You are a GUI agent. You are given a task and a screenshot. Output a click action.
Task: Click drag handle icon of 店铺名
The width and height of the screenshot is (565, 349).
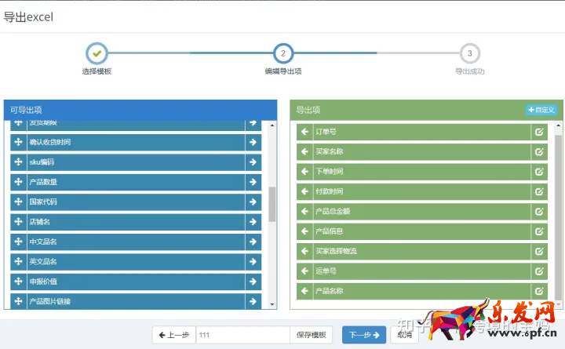click(18, 222)
